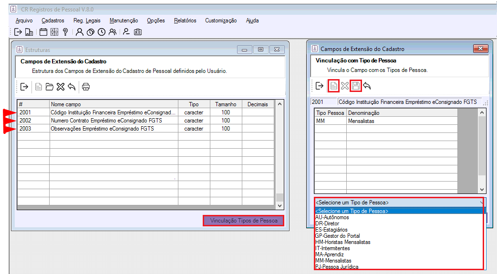Click the printer icon in Estruturas toolbar
Viewport: 497px width, 274px height.
click(x=86, y=87)
